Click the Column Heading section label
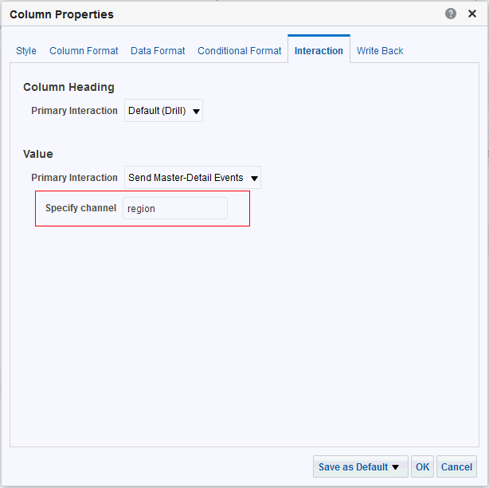Viewport: 489px width, 488px height. [68, 87]
